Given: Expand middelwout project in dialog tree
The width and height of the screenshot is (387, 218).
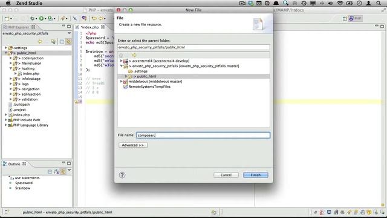Looking at the screenshot, I should pos(121,81).
